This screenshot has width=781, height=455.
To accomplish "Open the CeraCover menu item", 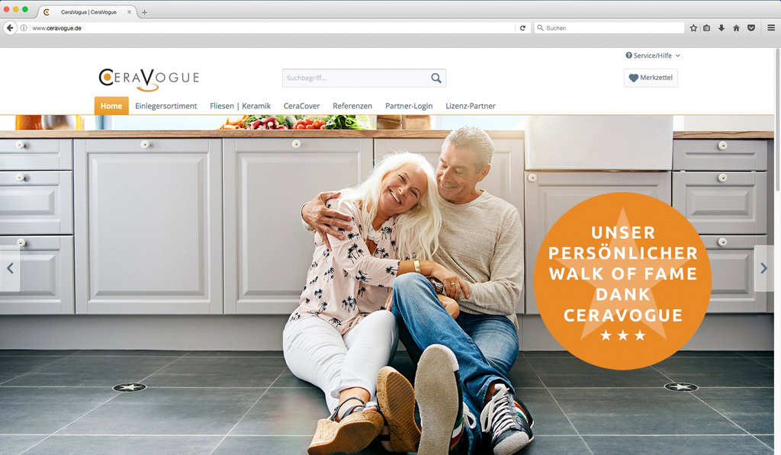I will point(301,106).
